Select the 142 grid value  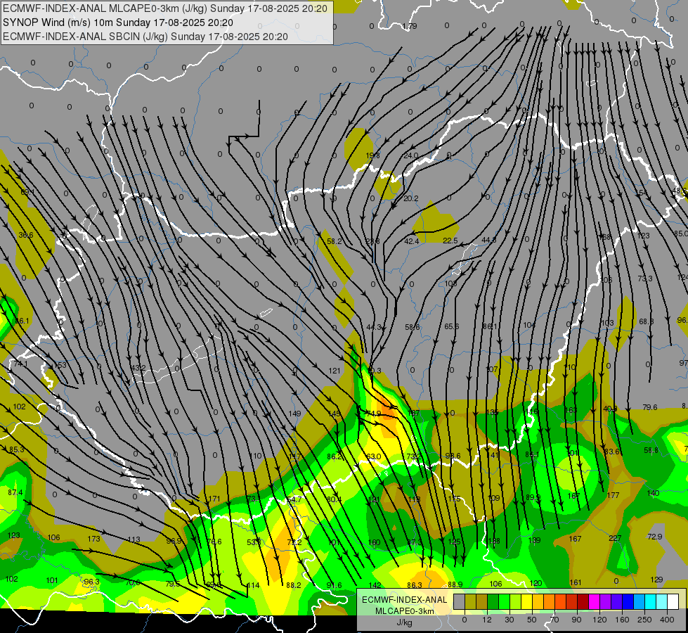tap(375, 585)
